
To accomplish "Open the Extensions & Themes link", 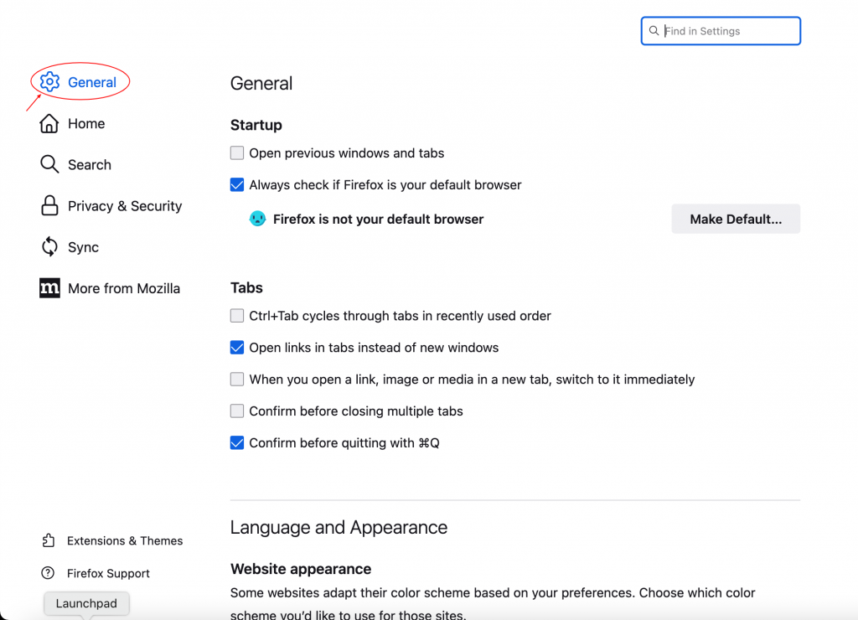I will click(x=125, y=540).
